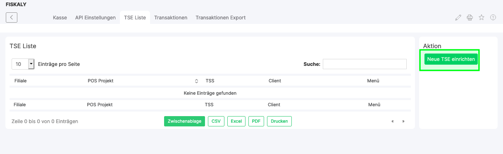This screenshot has height=154, width=503.
Task: Focus the Suche search field
Action: tap(365, 64)
